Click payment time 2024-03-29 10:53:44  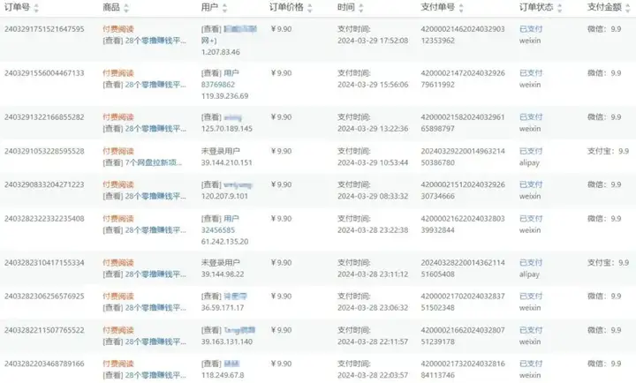373,162
